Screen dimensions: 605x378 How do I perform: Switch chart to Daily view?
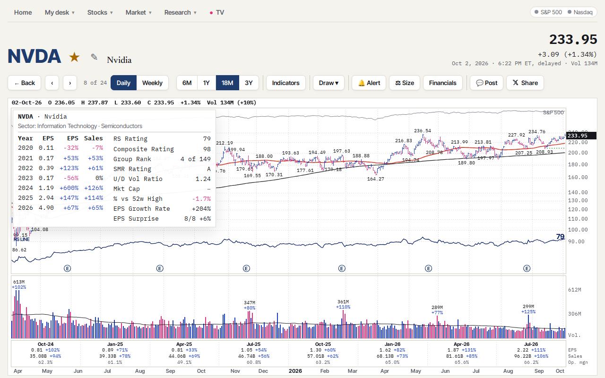pos(123,83)
